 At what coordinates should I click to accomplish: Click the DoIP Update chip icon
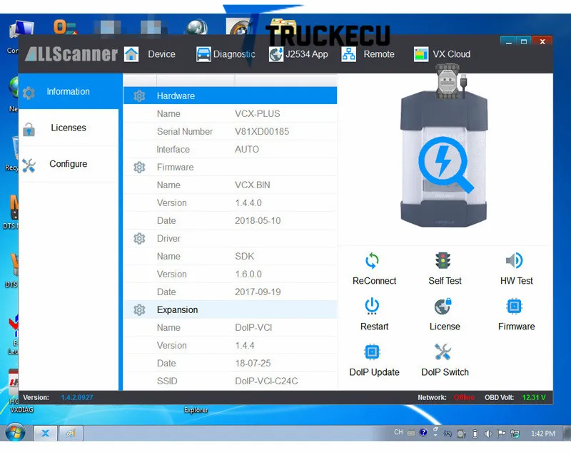pyautogui.click(x=372, y=352)
